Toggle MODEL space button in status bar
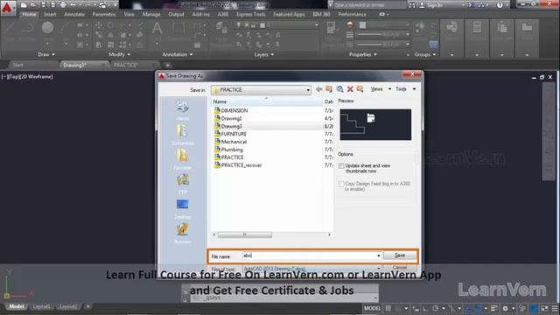This screenshot has width=560, height=315. coord(372,308)
